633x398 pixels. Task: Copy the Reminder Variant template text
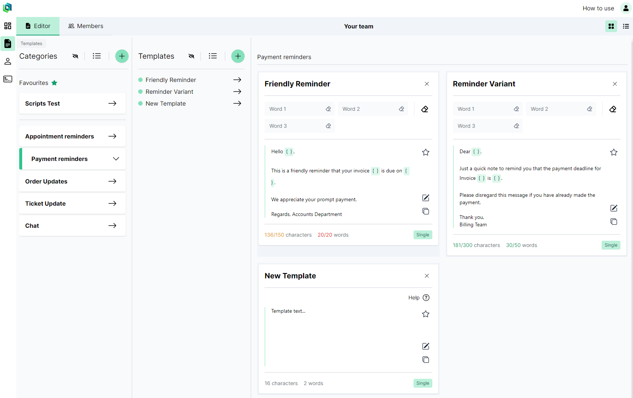[x=614, y=222]
